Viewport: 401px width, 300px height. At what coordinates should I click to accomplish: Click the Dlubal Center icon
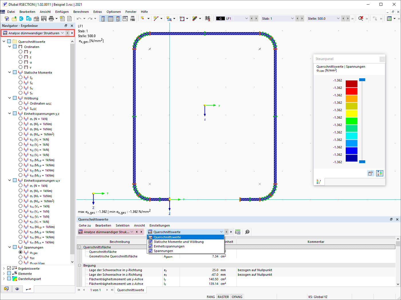(x=21, y=19)
